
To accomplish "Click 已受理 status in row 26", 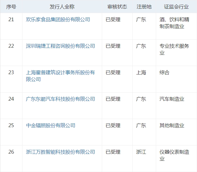I will point(113,152).
